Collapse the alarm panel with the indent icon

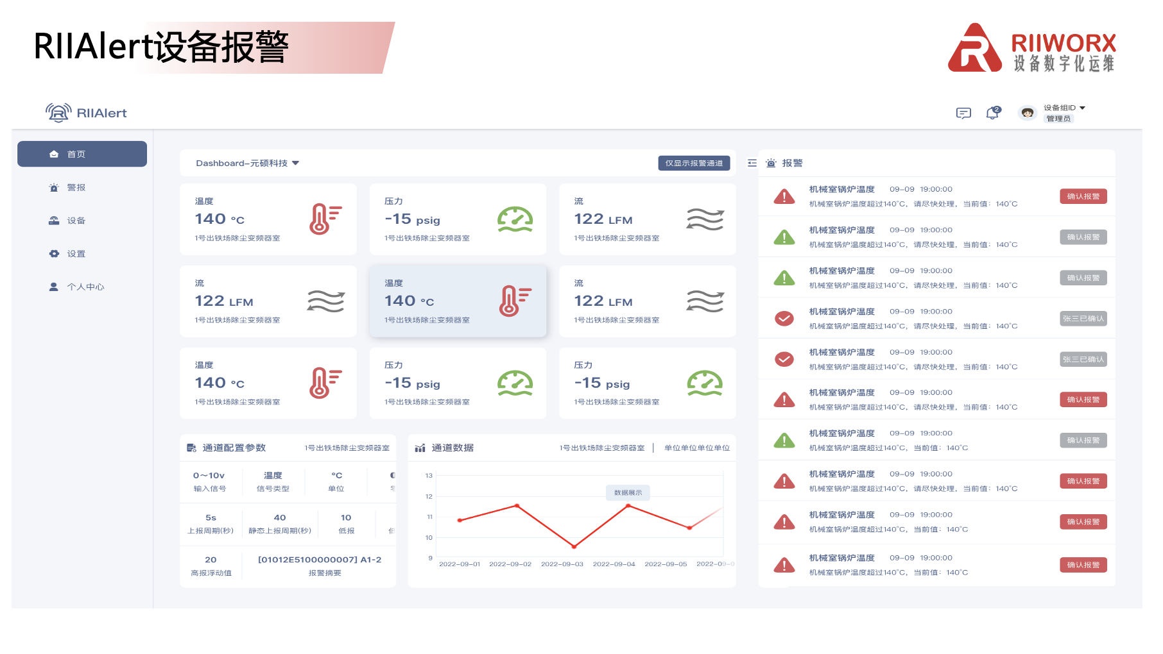pos(752,163)
